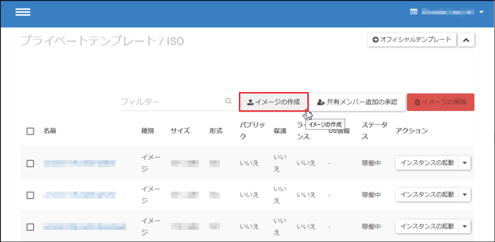This screenshot has height=242, width=495.
Task: Toggle the select-all checkbox in table header
Action: click(x=30, y=131)
